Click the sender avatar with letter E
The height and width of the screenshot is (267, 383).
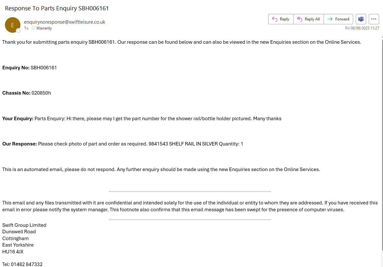(13, 25)
